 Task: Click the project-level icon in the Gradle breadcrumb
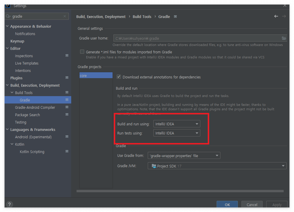tap(175, 17)
